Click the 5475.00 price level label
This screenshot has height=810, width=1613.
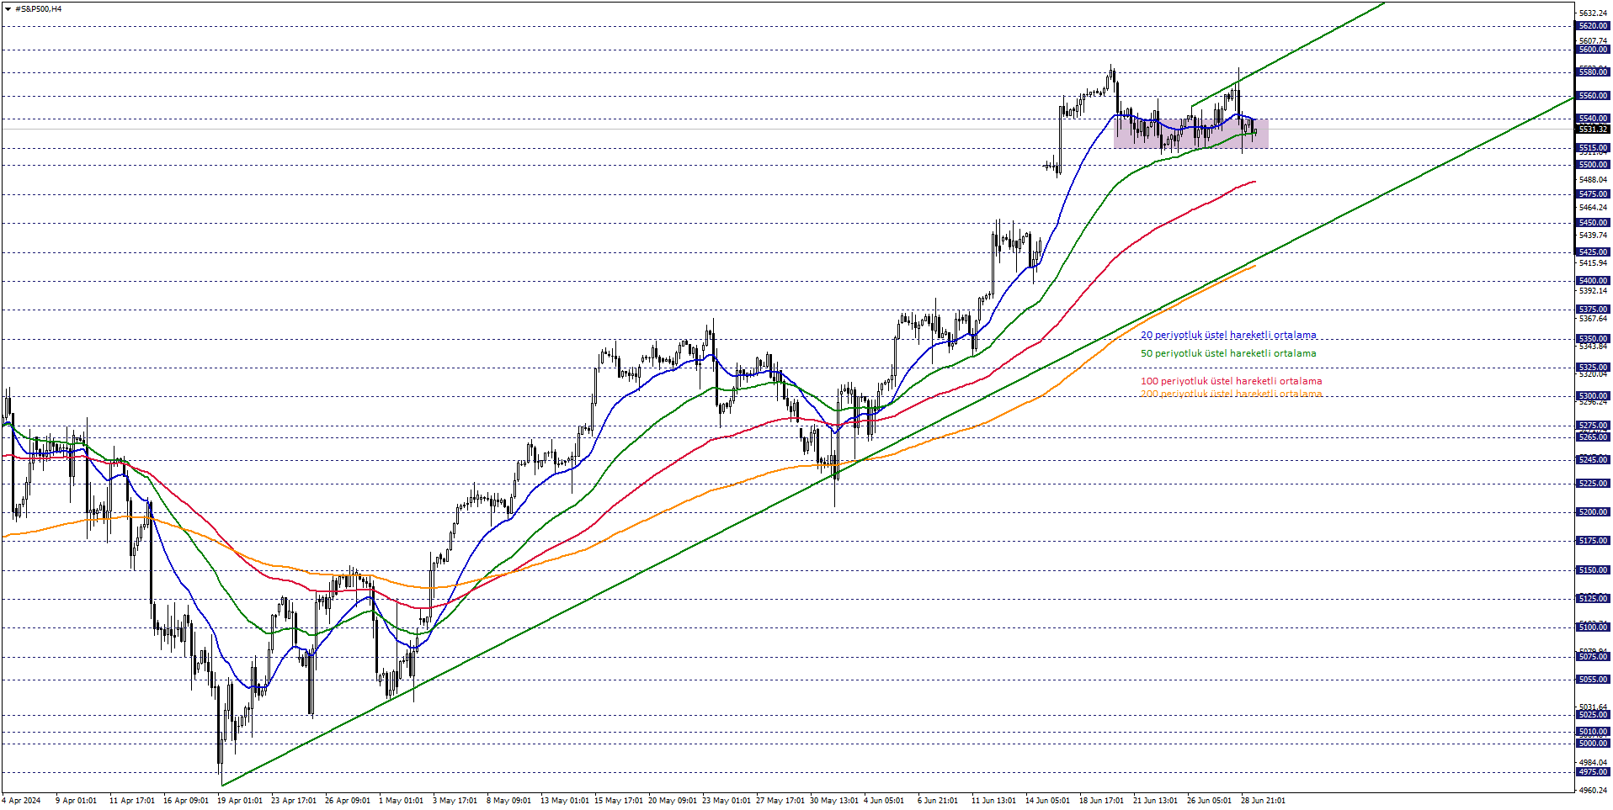pos(1593,194)
